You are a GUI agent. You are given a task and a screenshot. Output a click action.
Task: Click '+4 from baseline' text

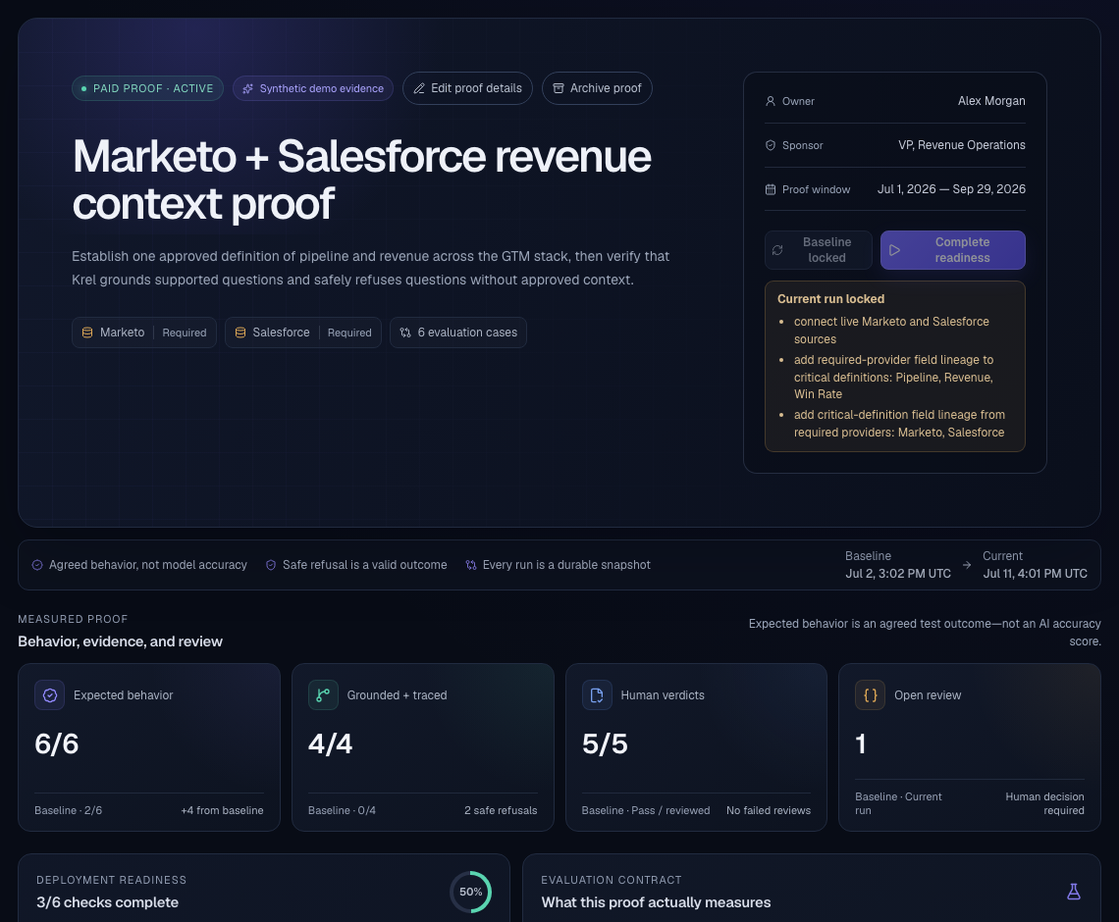222,811
